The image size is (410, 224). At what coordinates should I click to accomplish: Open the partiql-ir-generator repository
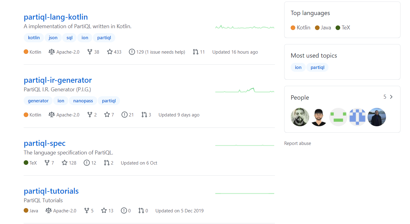click(58, 80)
